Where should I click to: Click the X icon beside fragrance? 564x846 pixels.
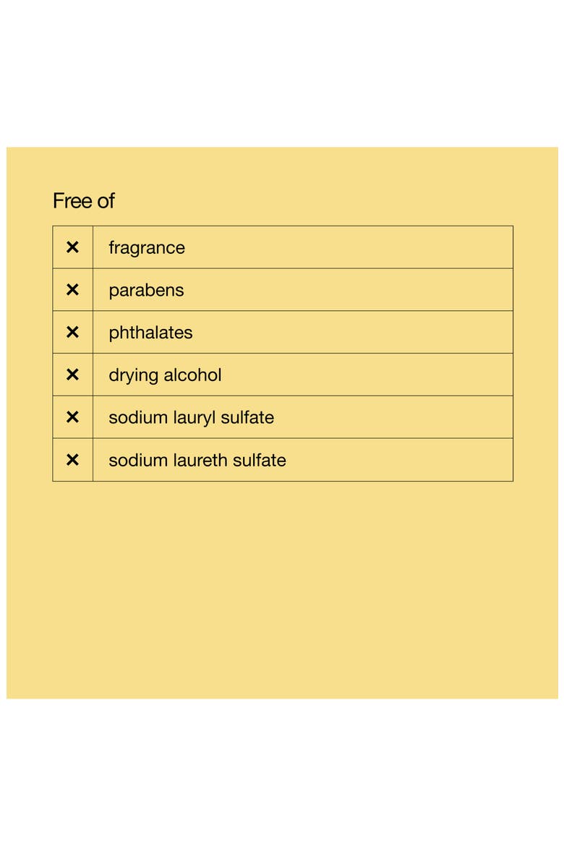click(72, 247)
